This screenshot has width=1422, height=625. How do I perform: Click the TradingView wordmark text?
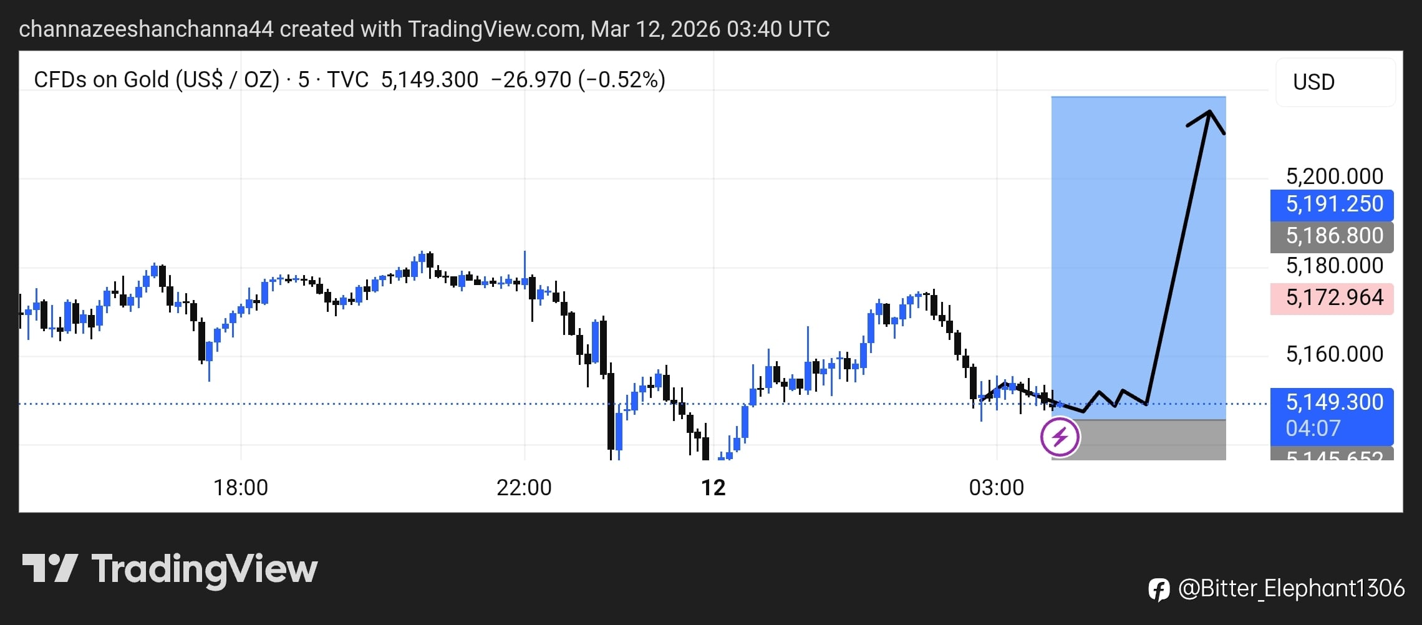click(x=205, y=569)
